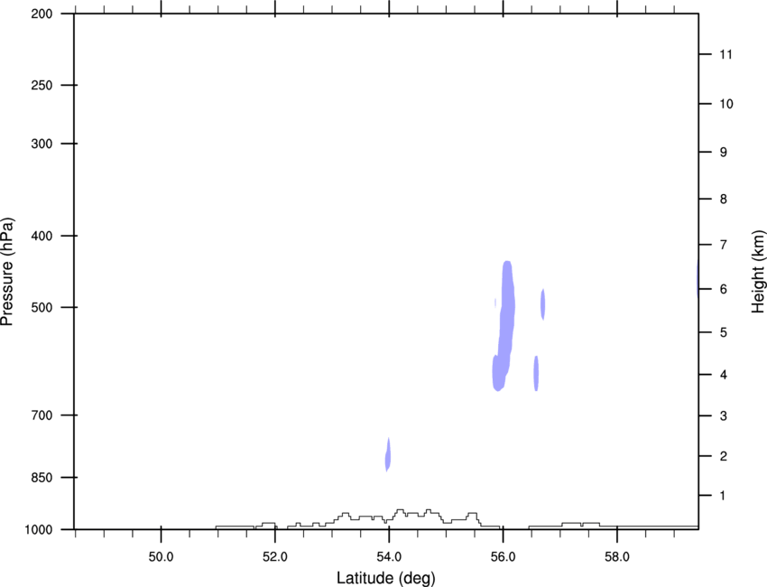Click the 8 km height tick label
This screenshot has height=587, width=767.
coord(723,199)
